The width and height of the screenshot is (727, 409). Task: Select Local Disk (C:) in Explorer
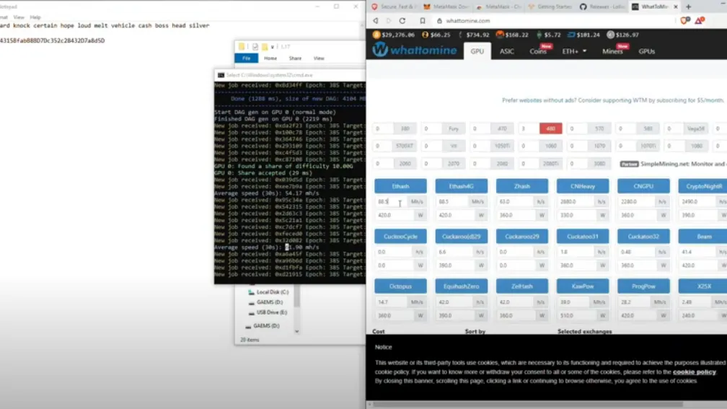(268, 292)
